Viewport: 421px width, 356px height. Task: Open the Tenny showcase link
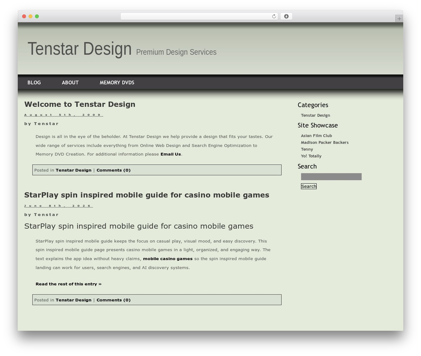point(307,149)
